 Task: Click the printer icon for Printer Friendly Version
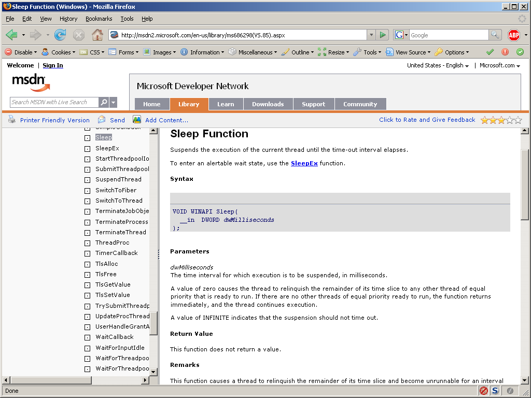point(12,120)
